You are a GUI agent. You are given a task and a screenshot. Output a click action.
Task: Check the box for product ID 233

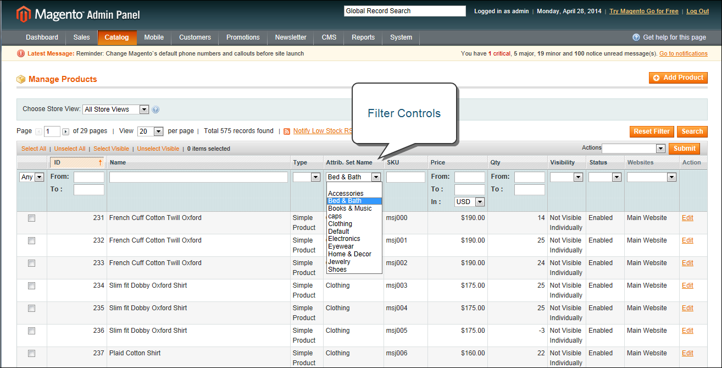pyautogui.click(x=31, y=263)
